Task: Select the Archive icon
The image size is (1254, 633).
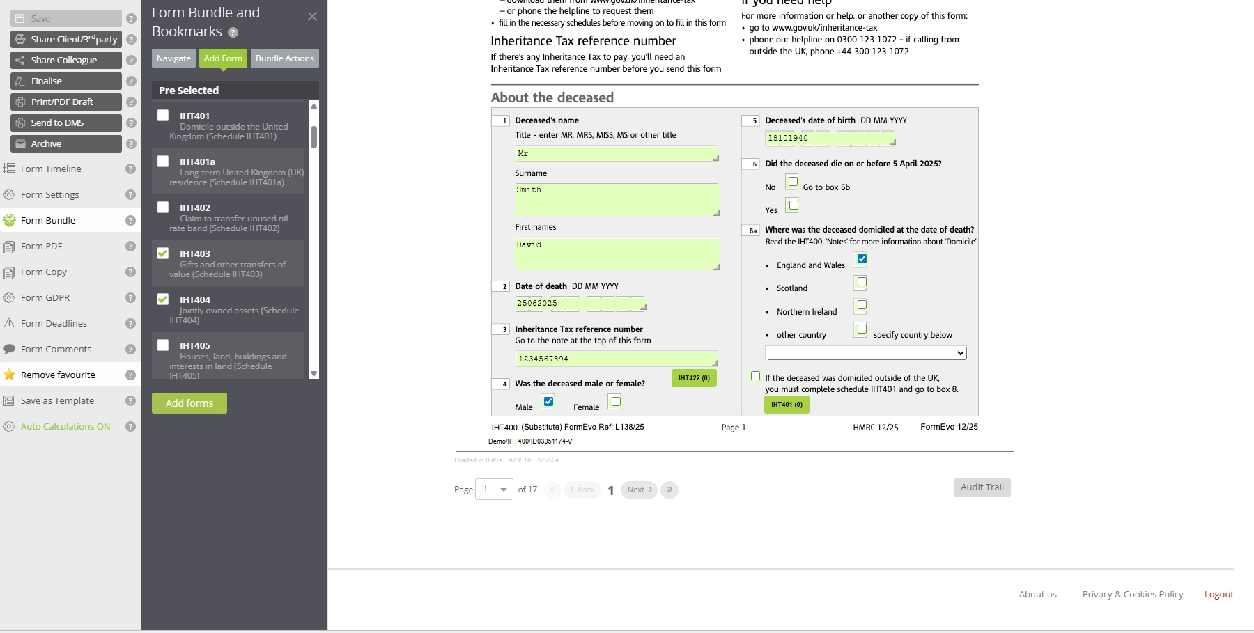Action: pyautogui.click(x=20, y=143)
